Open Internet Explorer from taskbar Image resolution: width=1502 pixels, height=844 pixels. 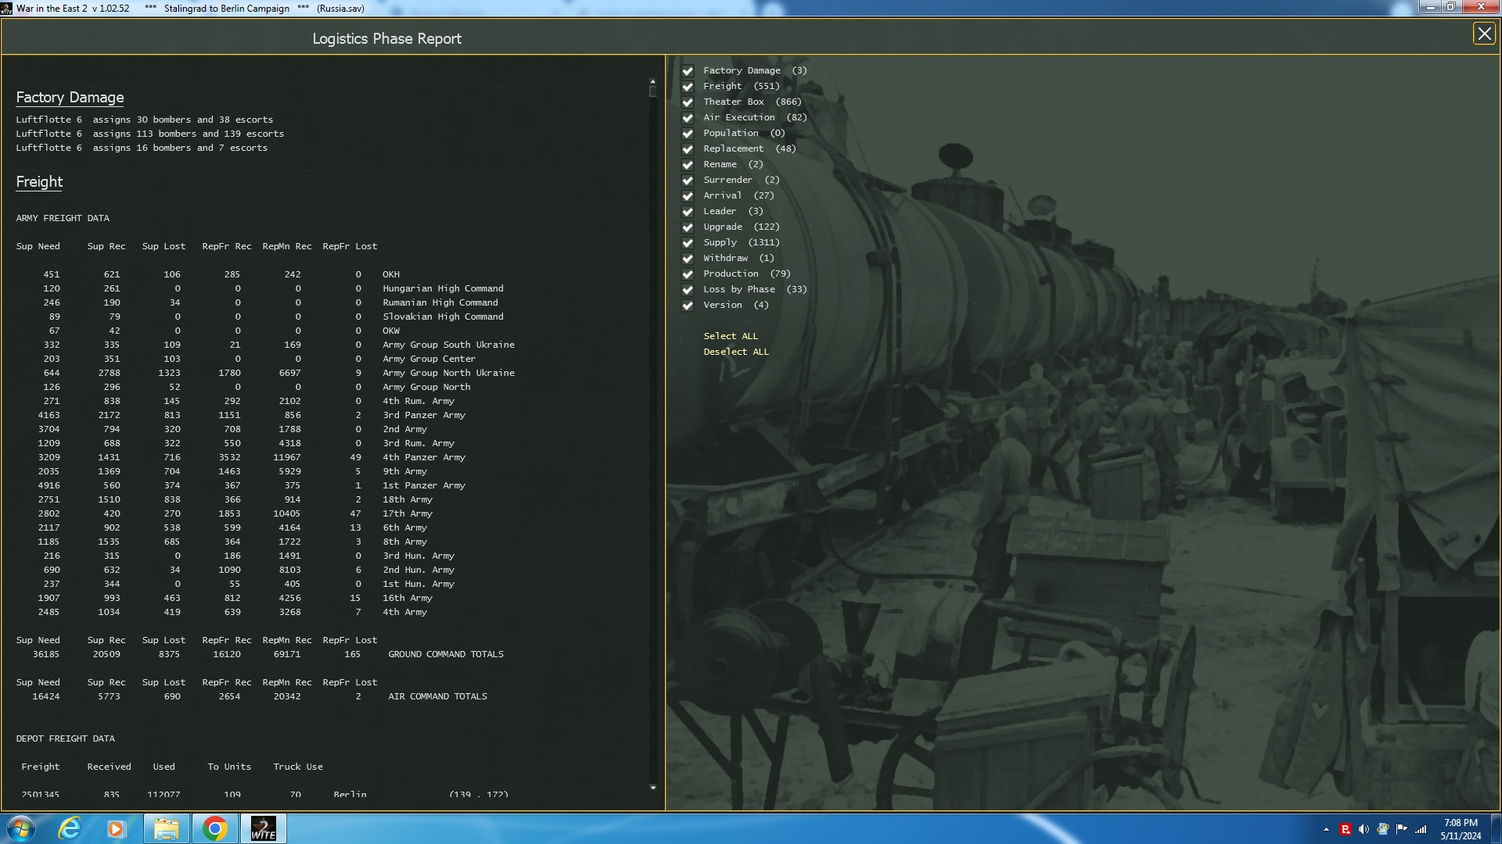coord(70,828)
